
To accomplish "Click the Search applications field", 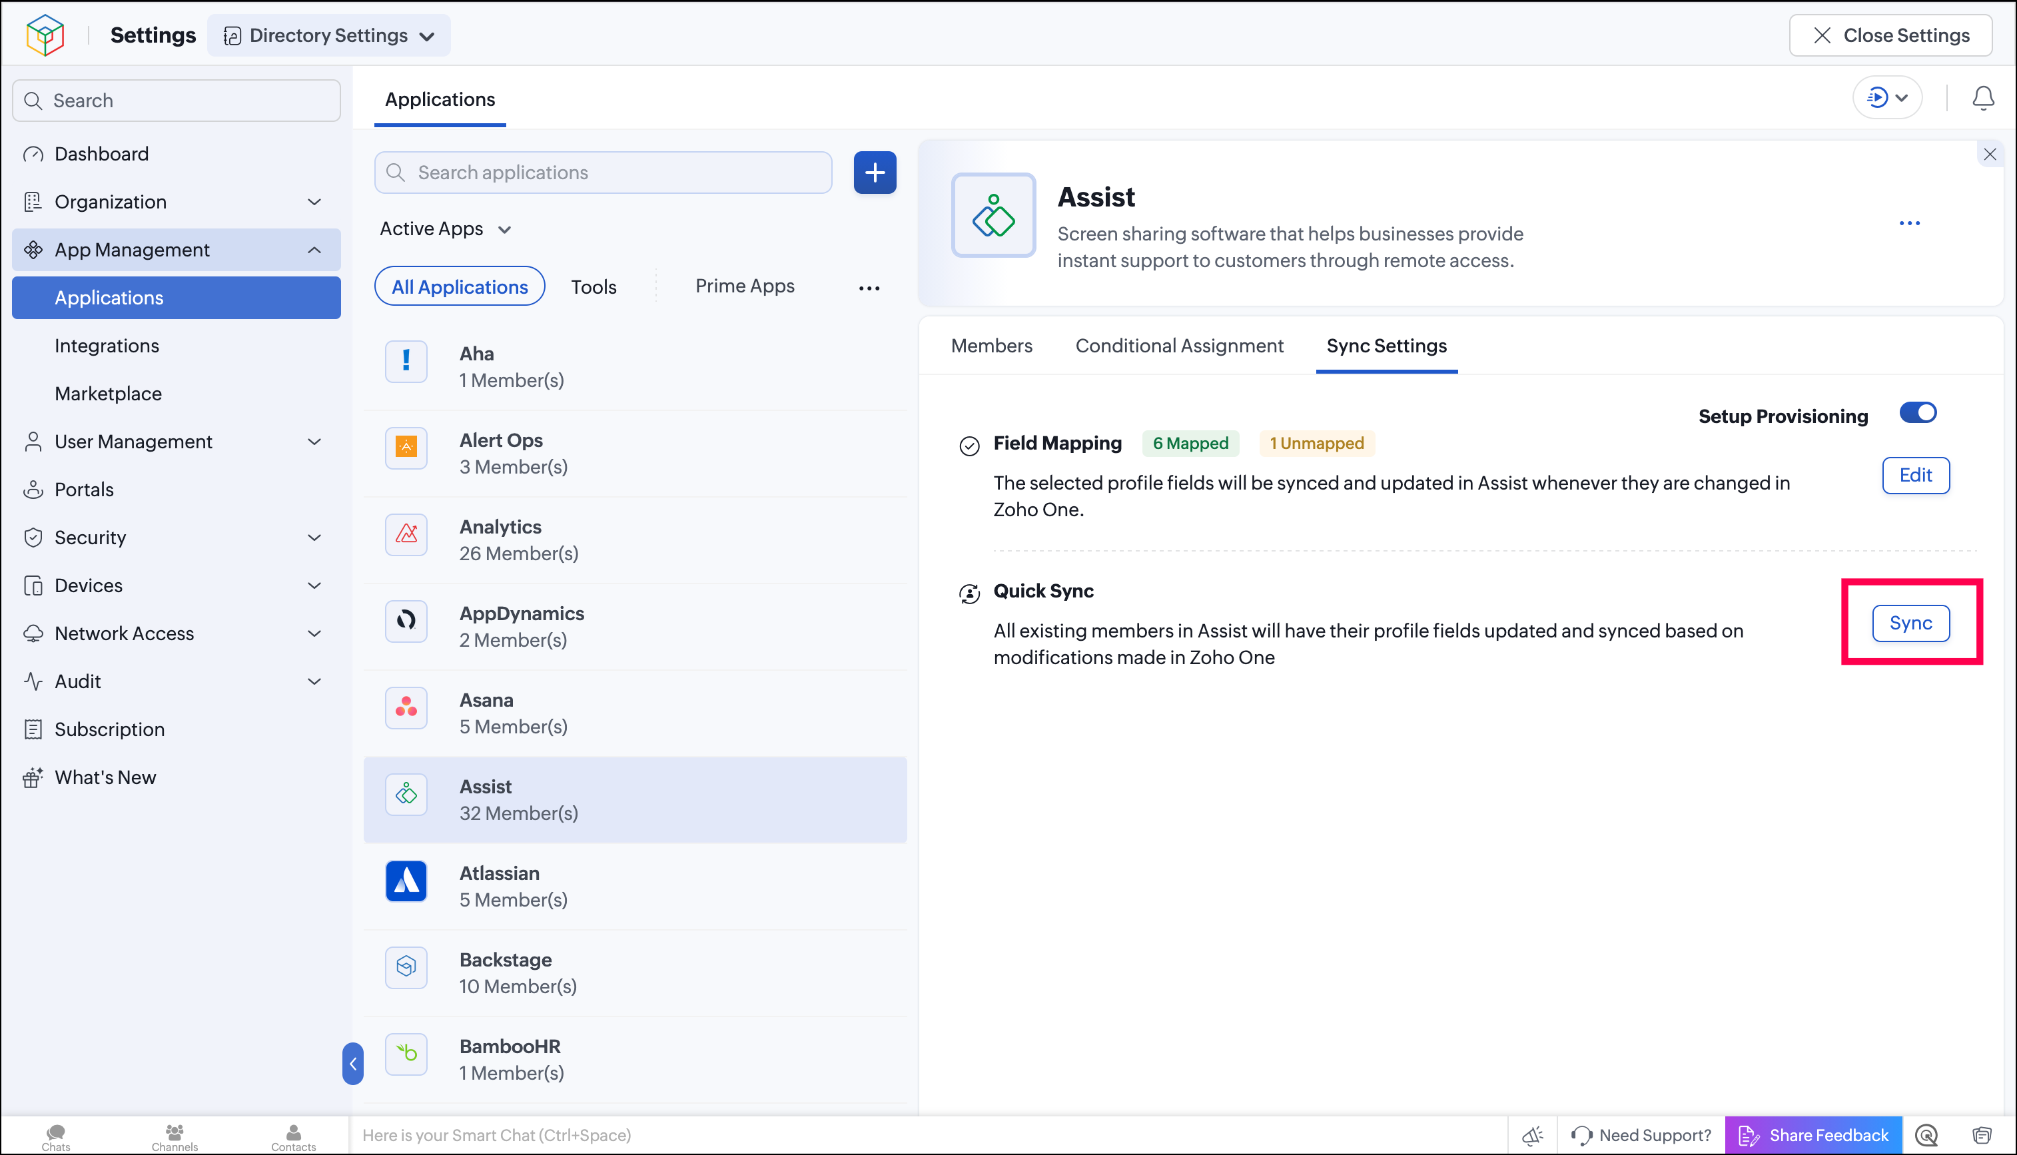I will tap(603, 172).
